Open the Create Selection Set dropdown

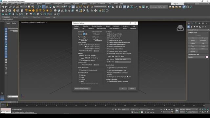click(100, 7)
